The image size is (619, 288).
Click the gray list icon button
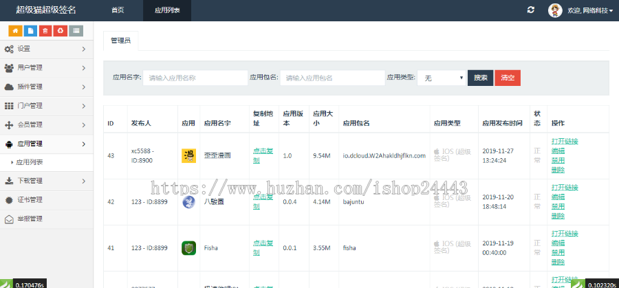point(76,31)
